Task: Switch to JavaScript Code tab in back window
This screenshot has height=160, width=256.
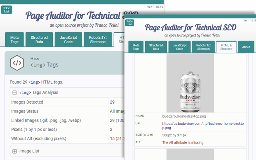Action: [x=68, y=40]
